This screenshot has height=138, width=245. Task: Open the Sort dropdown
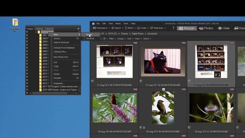point(130,39)
